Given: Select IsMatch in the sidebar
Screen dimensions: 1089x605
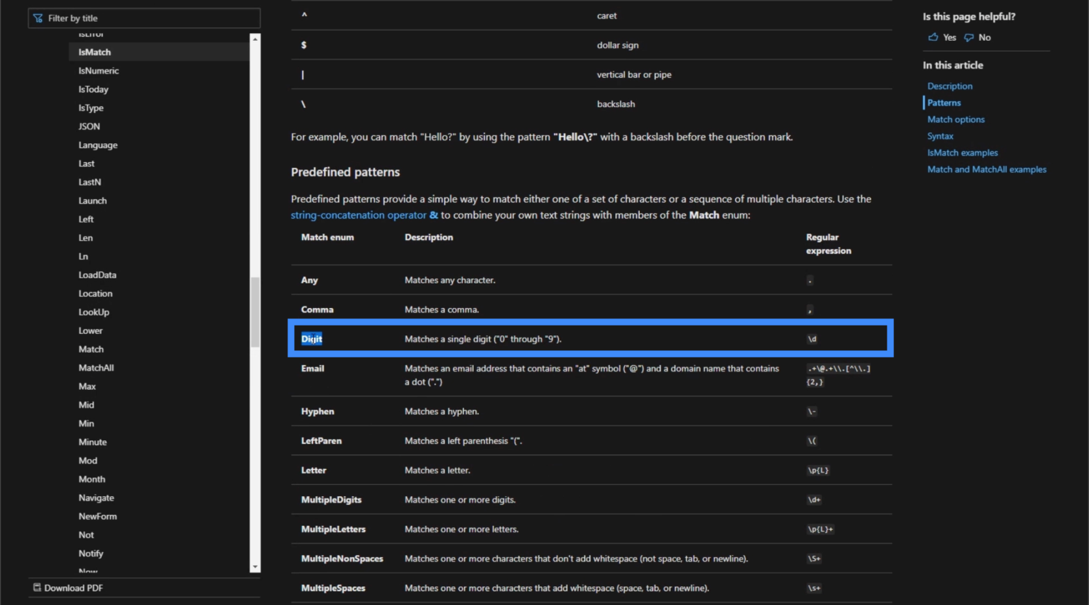Looking at the screenshot, I should [x=95, y=52].
